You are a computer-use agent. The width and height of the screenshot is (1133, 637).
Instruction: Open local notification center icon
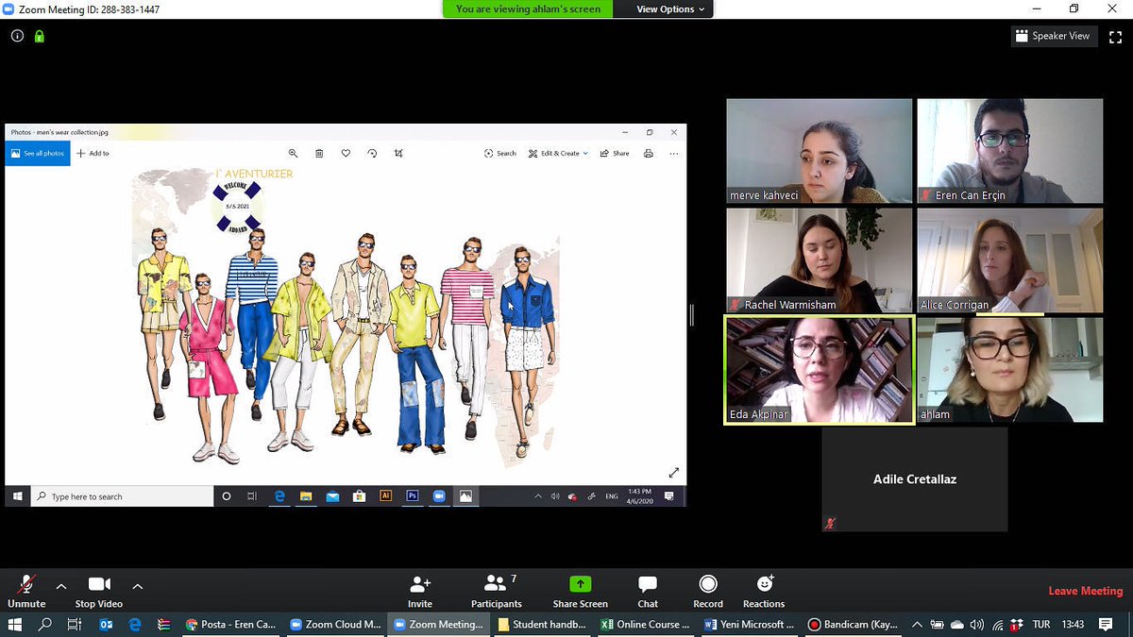coord(1106,625)
